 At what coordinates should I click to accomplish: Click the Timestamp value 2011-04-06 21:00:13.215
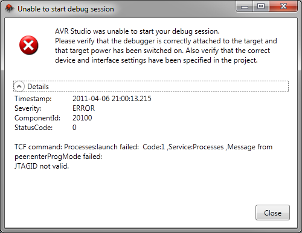click(112, 99)
